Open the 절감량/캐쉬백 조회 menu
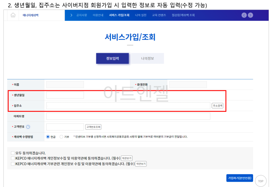 (183, 15)
